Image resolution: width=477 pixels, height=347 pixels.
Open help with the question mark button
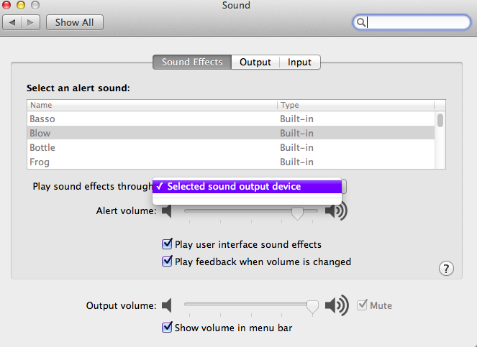pos(446,269)
